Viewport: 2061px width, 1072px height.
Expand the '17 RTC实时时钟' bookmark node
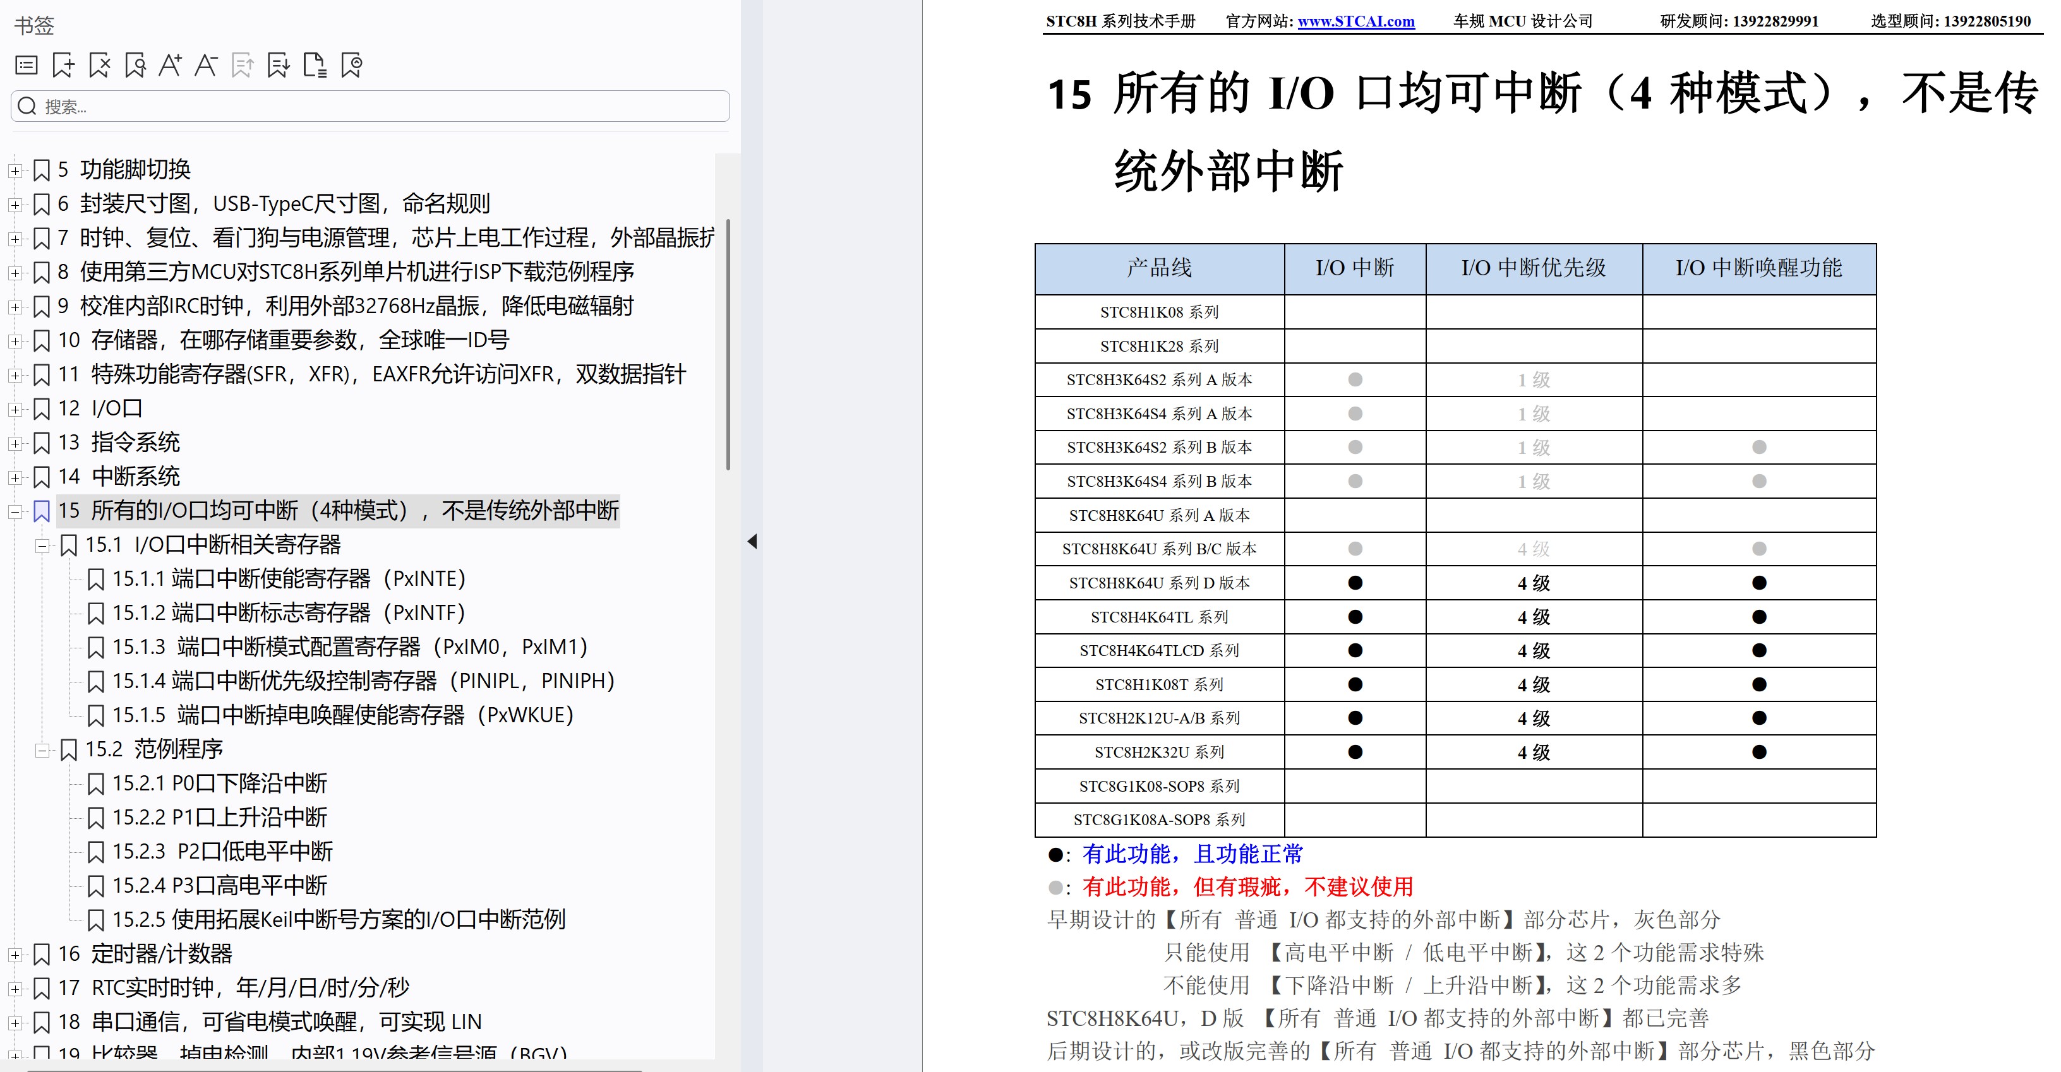(x=15, y=989)
